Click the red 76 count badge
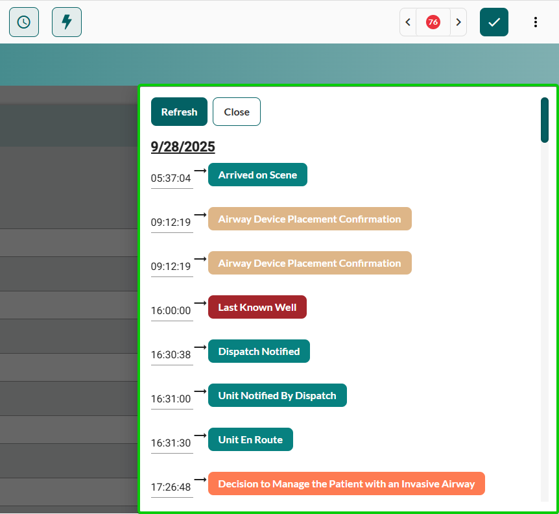 point(433,21)
